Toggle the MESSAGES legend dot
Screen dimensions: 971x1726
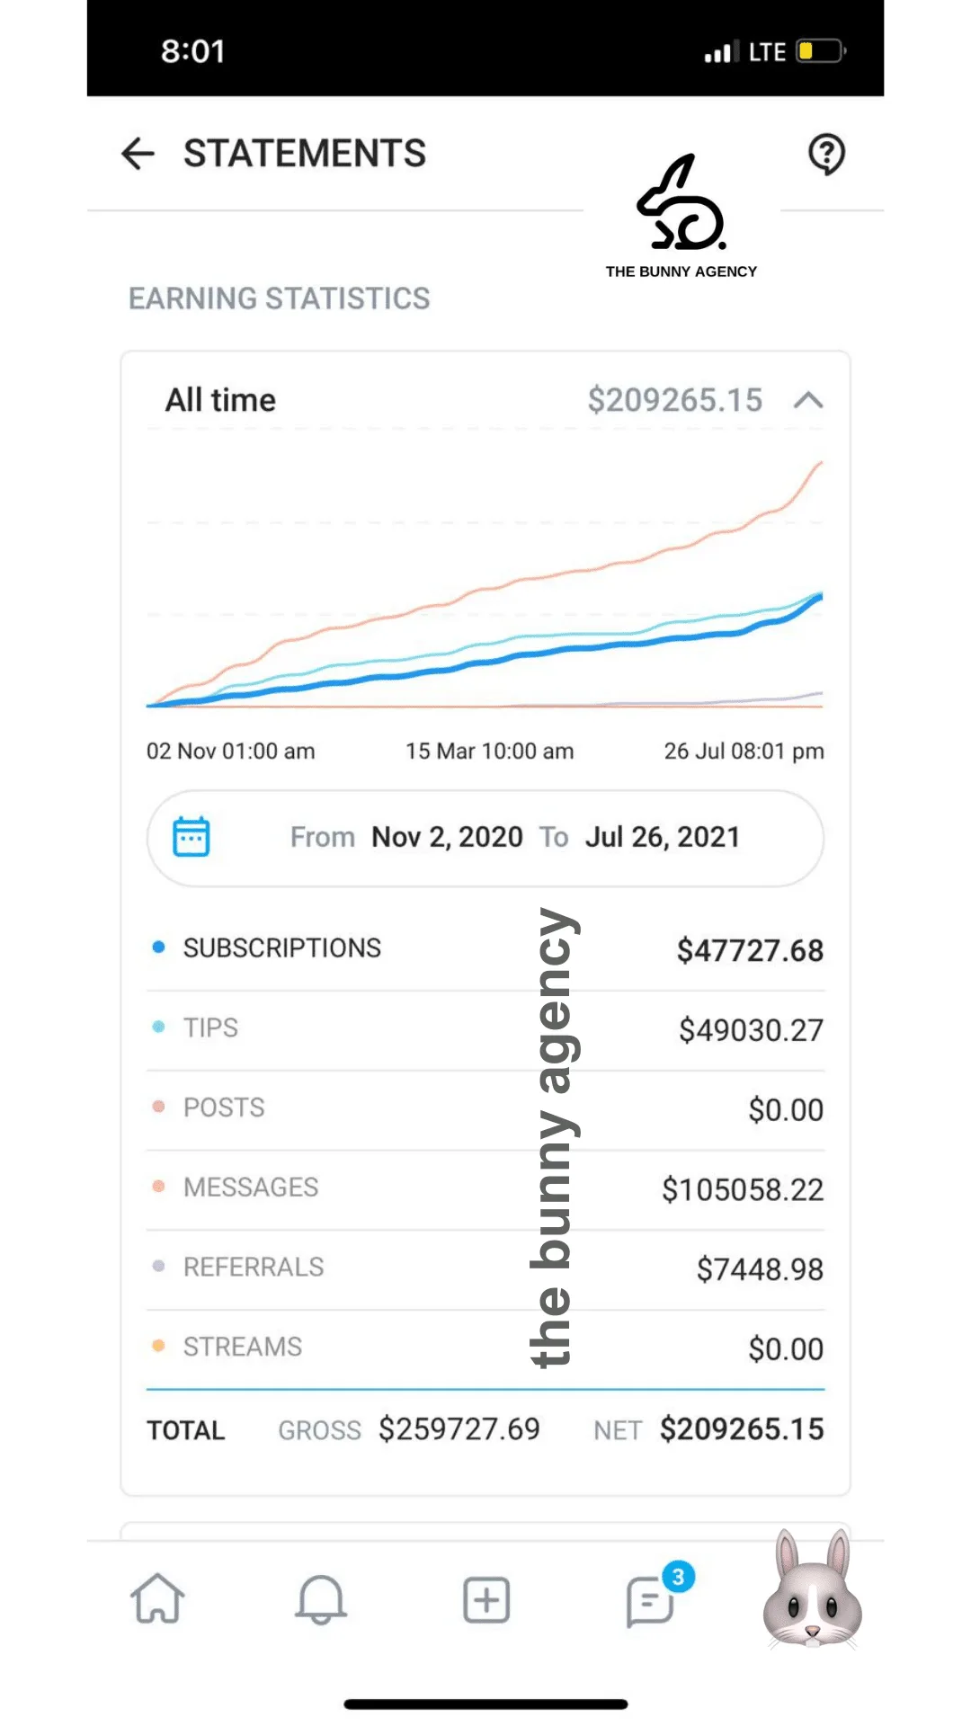(x=158, y=1187)
